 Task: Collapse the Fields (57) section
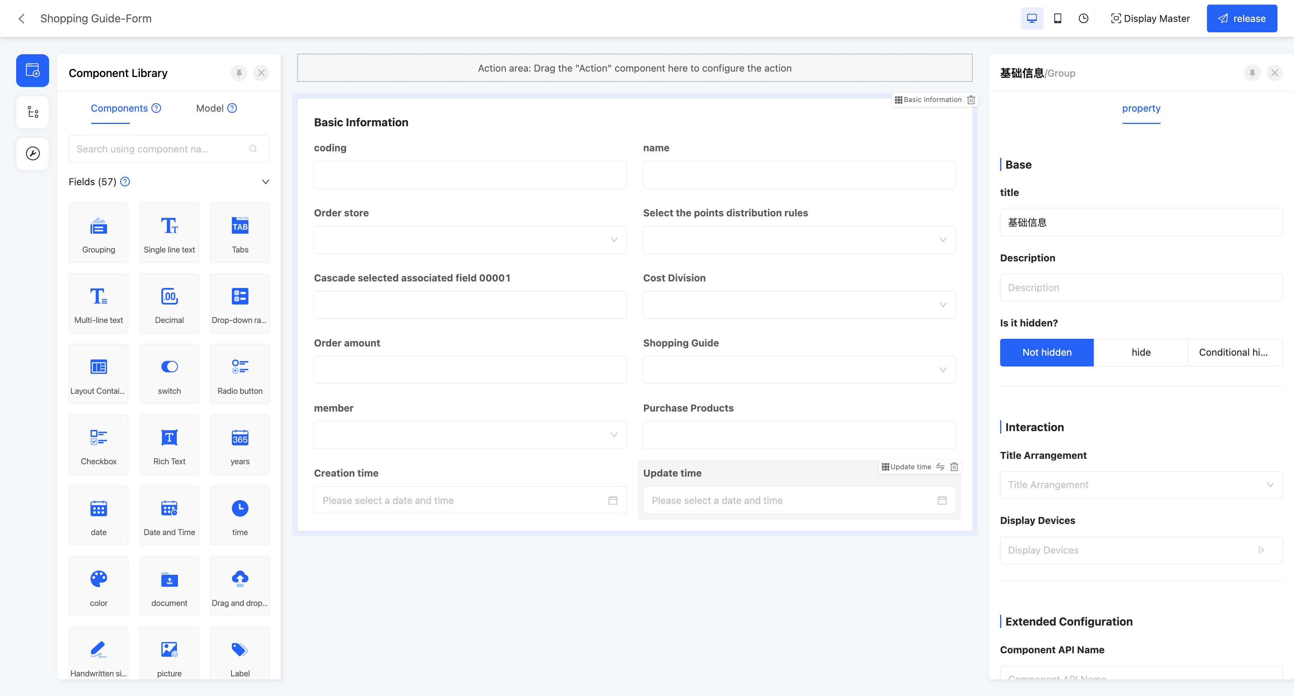point(265,181)
